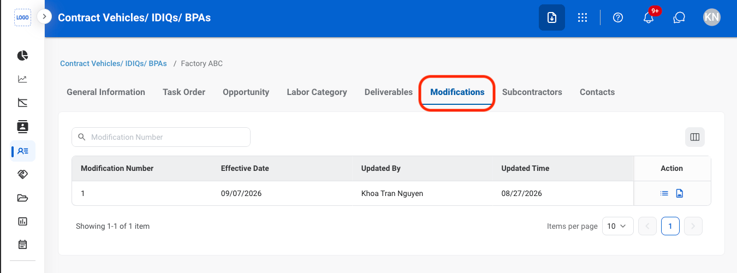737x273 pixels.
Task: Open the contact book sidebar icon
Action: 22,127
